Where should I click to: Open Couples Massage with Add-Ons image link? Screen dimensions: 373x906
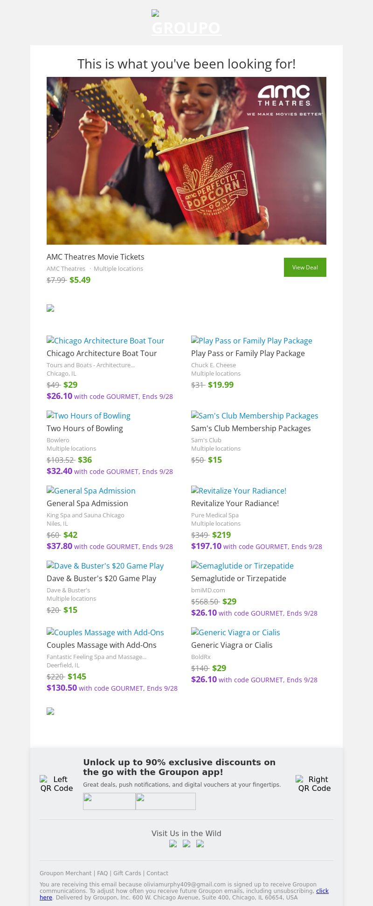pos(105,632)
